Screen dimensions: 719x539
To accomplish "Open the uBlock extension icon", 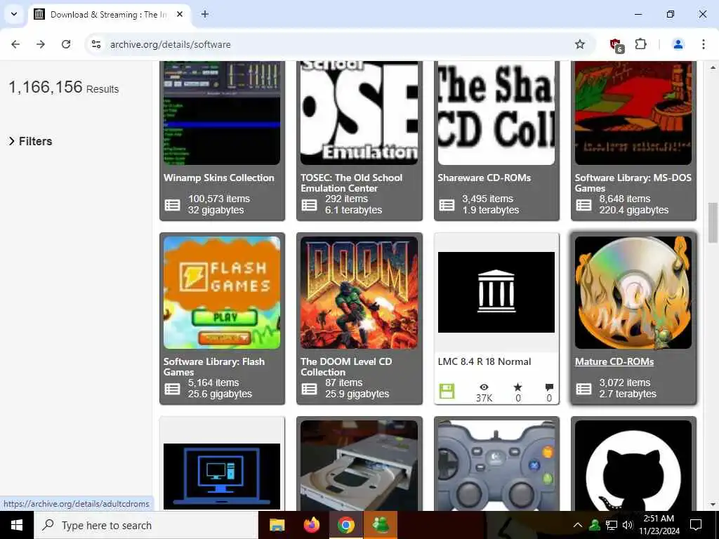I will (x=616, y=45).
